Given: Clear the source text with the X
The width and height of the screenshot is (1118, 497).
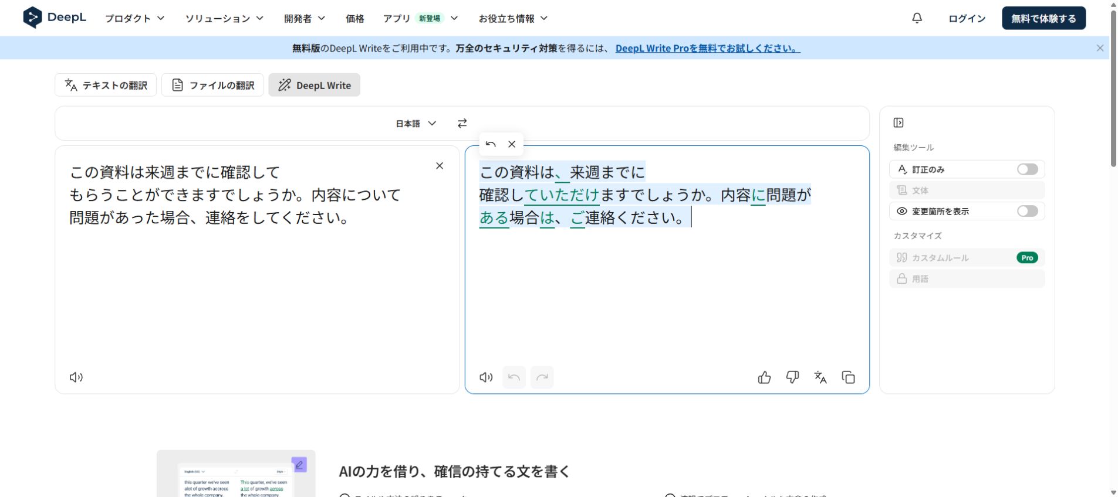Looking at the screenshot, I should [x=440, y=166].
